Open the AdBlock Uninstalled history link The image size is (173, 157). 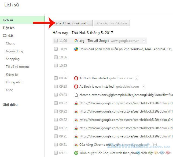(x=93, y=78)
